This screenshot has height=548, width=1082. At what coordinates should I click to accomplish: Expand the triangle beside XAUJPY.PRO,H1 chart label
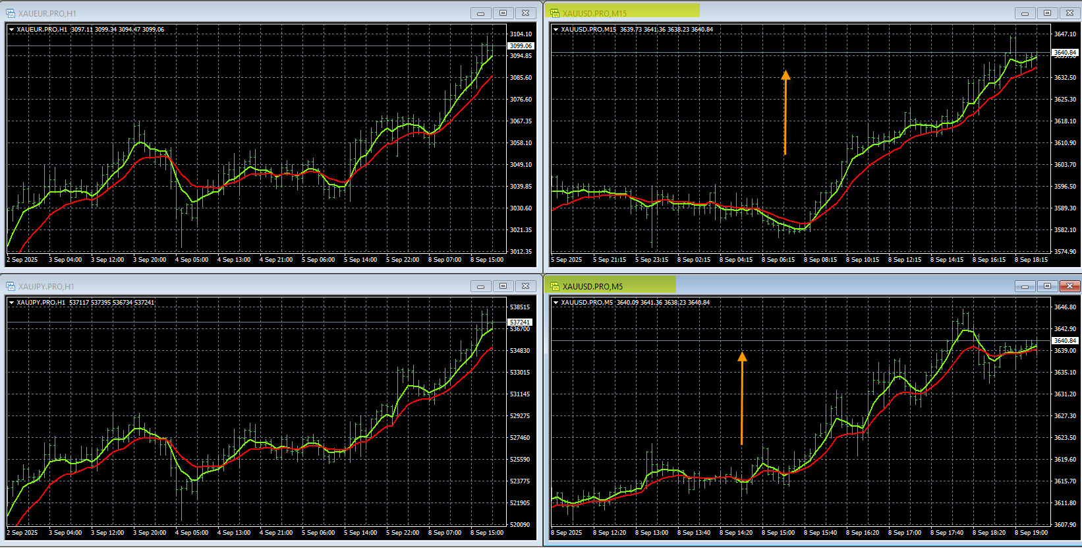click(x=12, y=303)
